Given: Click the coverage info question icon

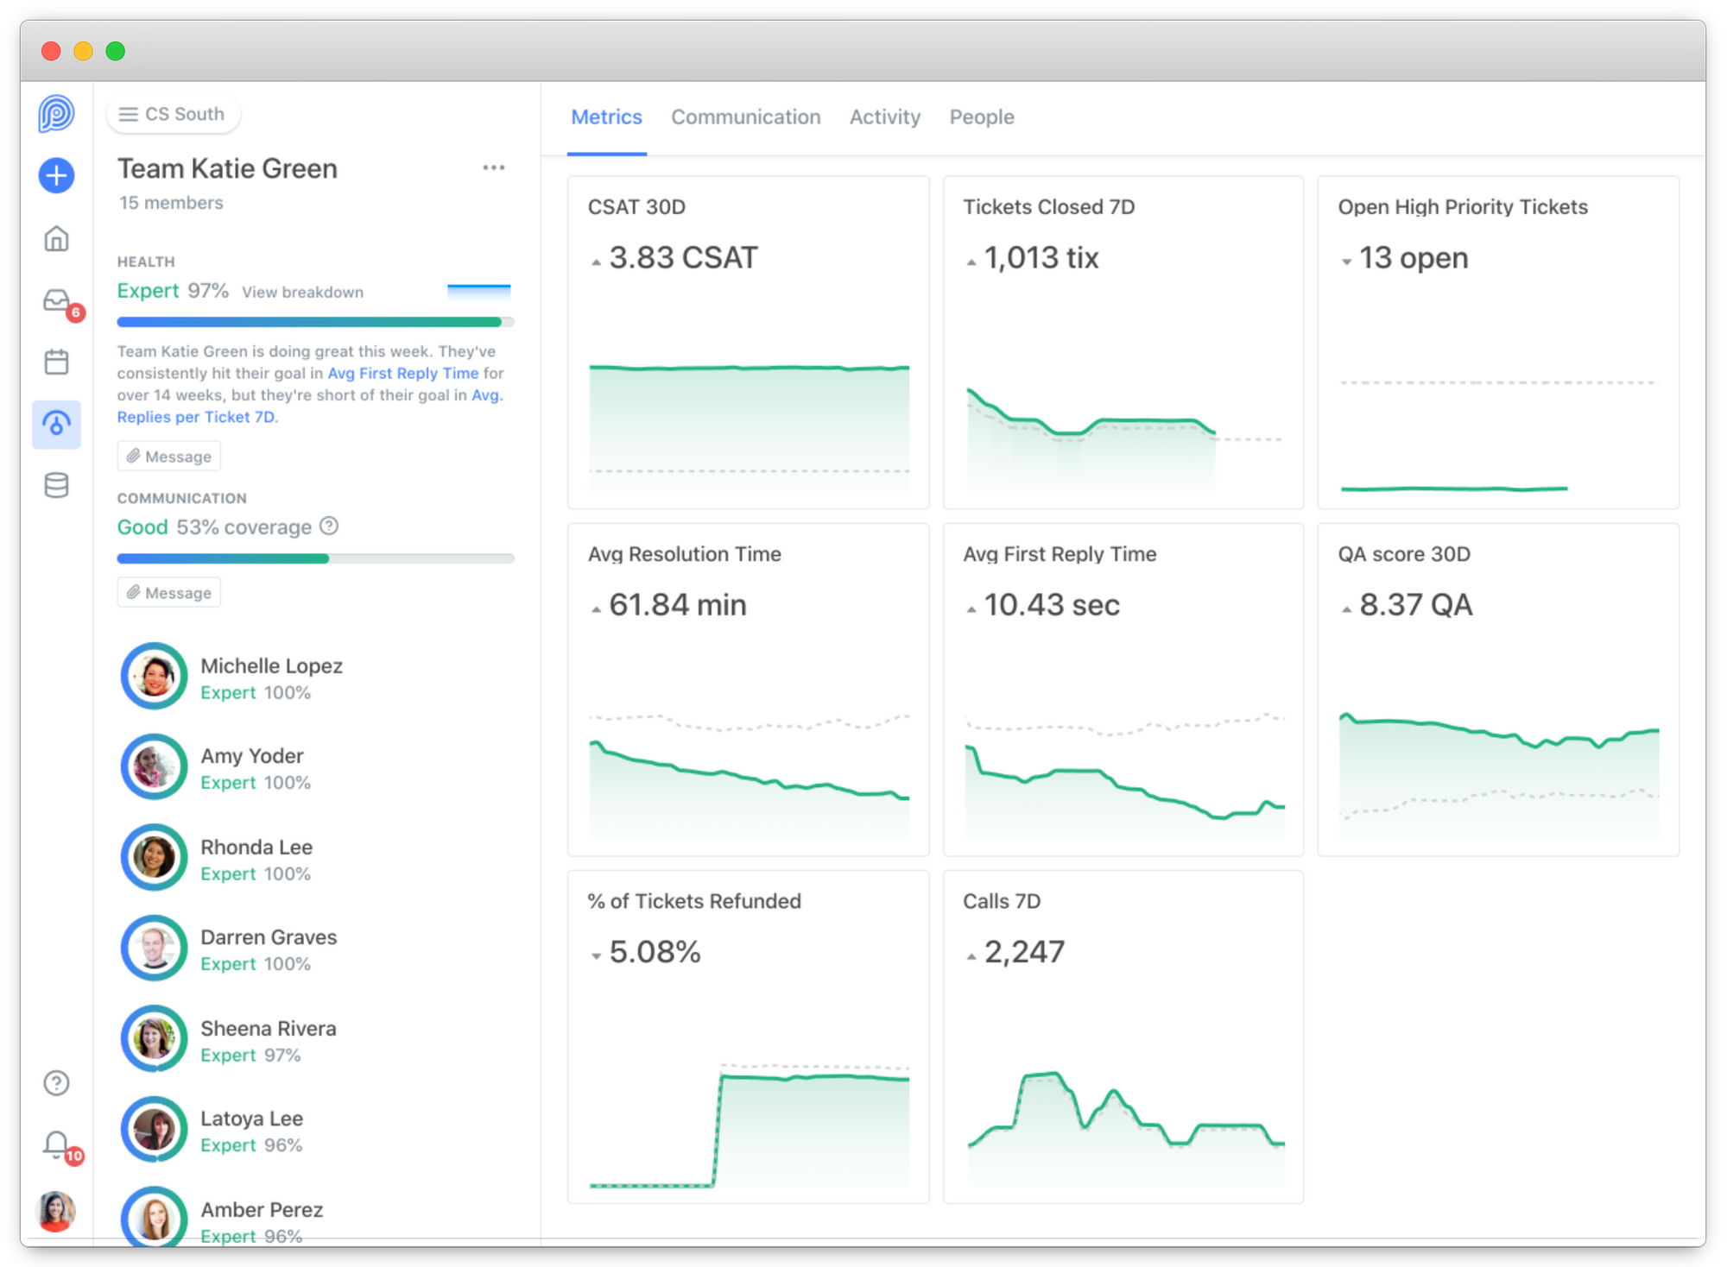Looking at the screenshot, I should (329, 526).
